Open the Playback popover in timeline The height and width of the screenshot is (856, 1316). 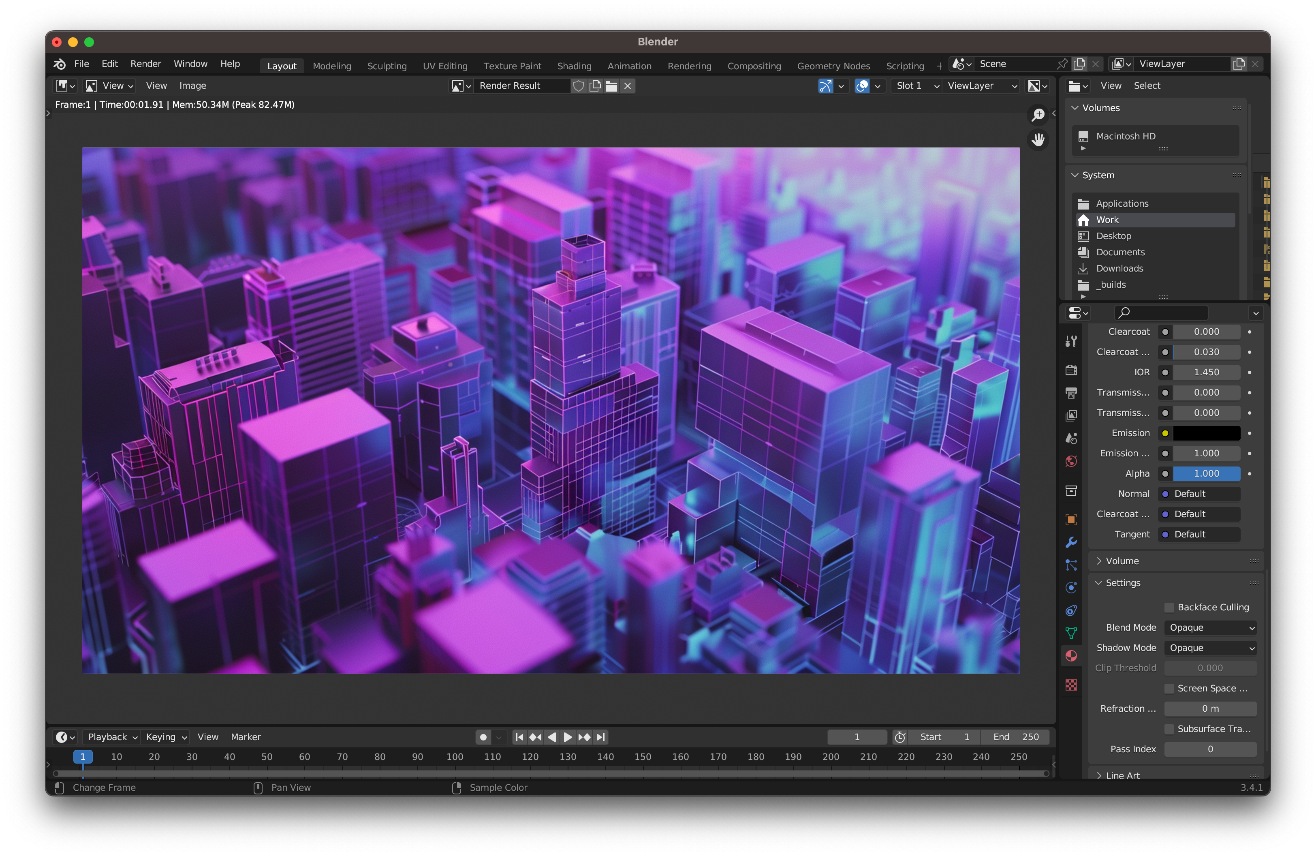pos(112,737)
